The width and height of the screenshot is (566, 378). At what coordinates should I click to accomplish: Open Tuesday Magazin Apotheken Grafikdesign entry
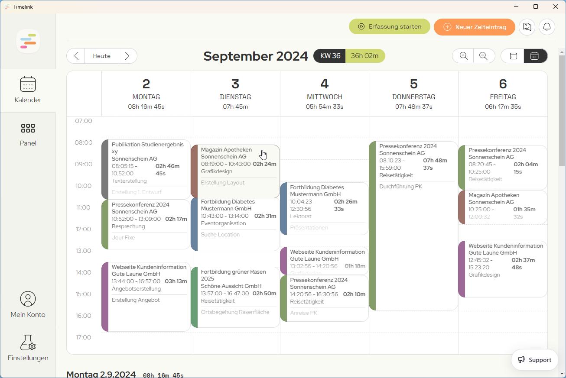coord(235,171)
